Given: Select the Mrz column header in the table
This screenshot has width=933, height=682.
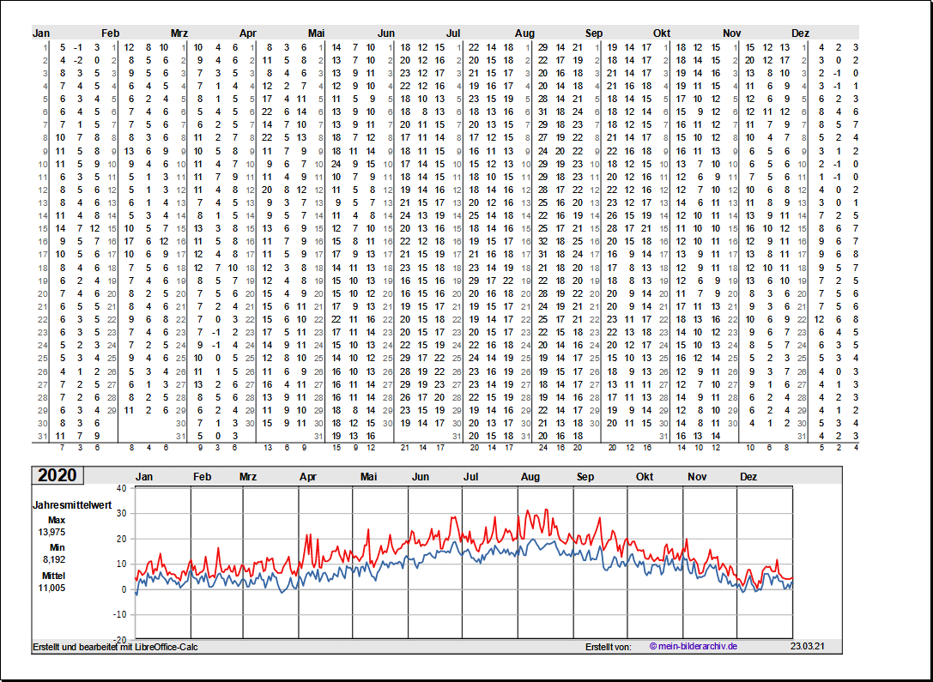Looking at the screenshot, I should [179, 33].
